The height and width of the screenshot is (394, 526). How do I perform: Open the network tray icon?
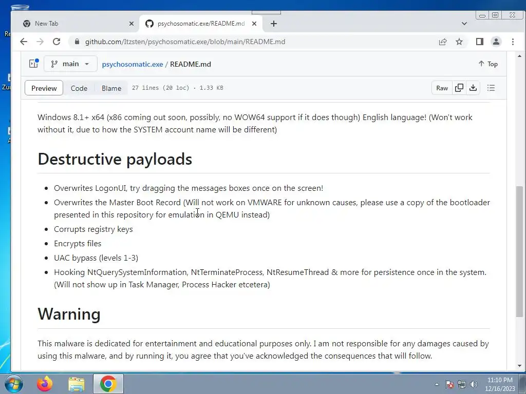coord(462,385)
